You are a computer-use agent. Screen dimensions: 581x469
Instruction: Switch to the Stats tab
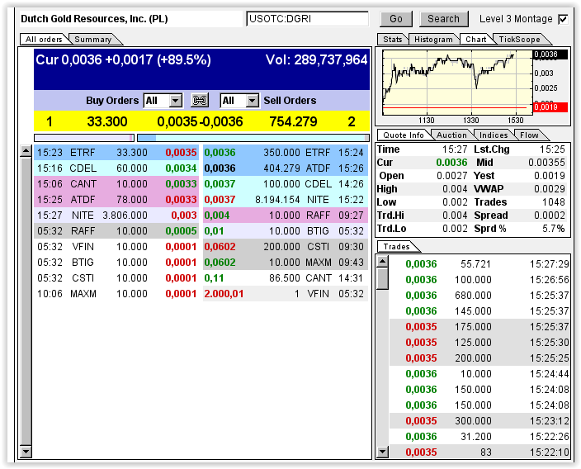click(393, 39)
